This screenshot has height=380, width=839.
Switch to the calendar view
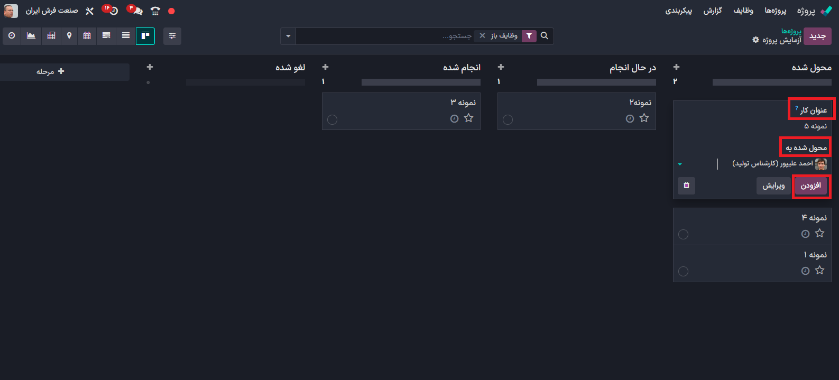(87, 36)
